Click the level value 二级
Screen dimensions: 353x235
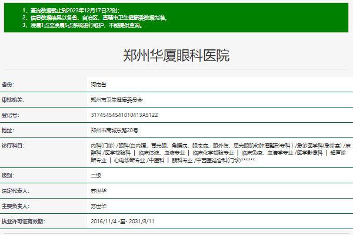point(96,176)
